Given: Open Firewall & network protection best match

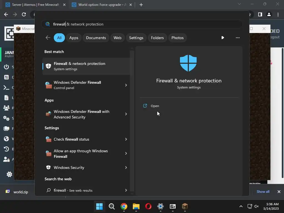Looking at the screenshot, I should point(86,66).
